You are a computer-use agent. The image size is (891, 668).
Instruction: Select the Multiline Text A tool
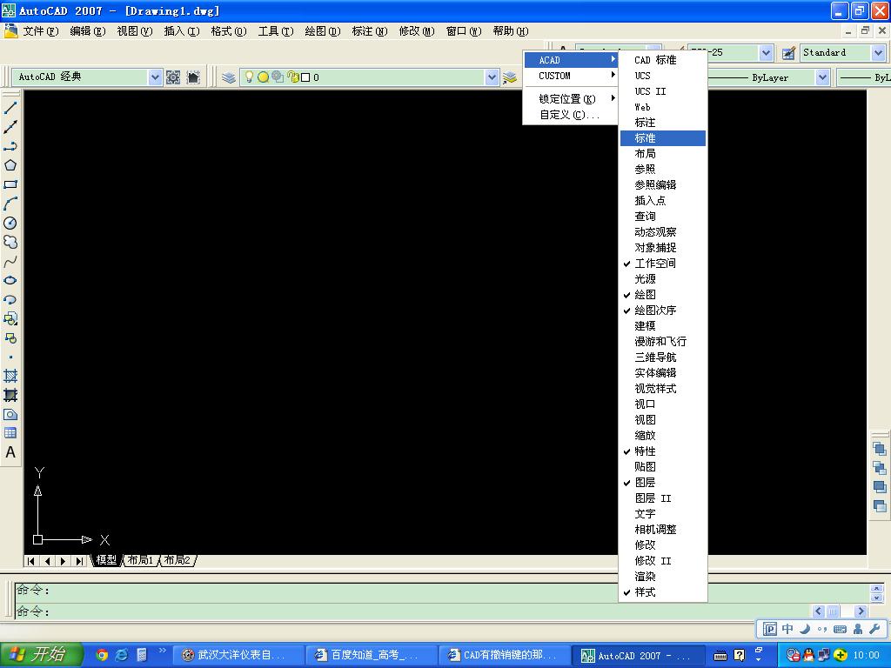pos(10,452)
